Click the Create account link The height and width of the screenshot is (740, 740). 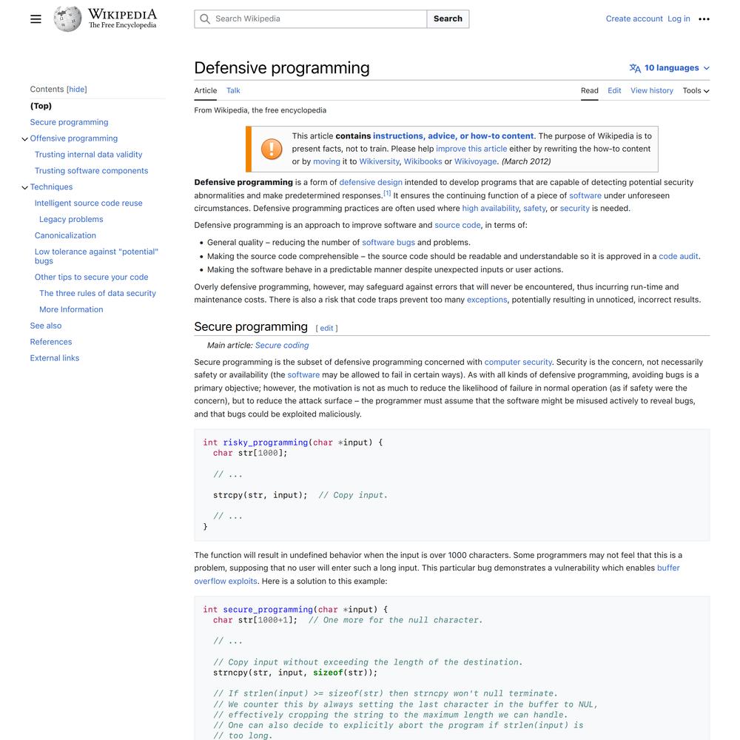point(634,19)
